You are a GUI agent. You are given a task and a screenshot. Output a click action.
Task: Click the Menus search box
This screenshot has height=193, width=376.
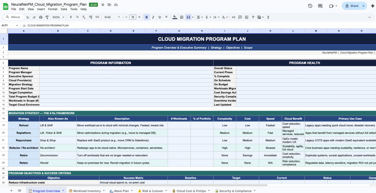pyautogui.click(x=14, y=17)
